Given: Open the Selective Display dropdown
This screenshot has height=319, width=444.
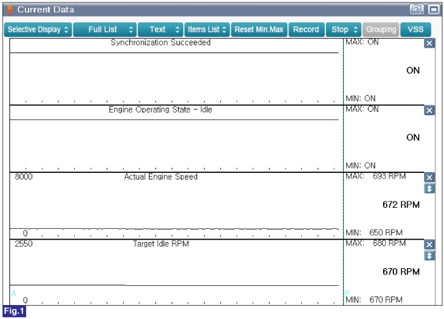Looking at the screenshot, I should coord(38,29).
